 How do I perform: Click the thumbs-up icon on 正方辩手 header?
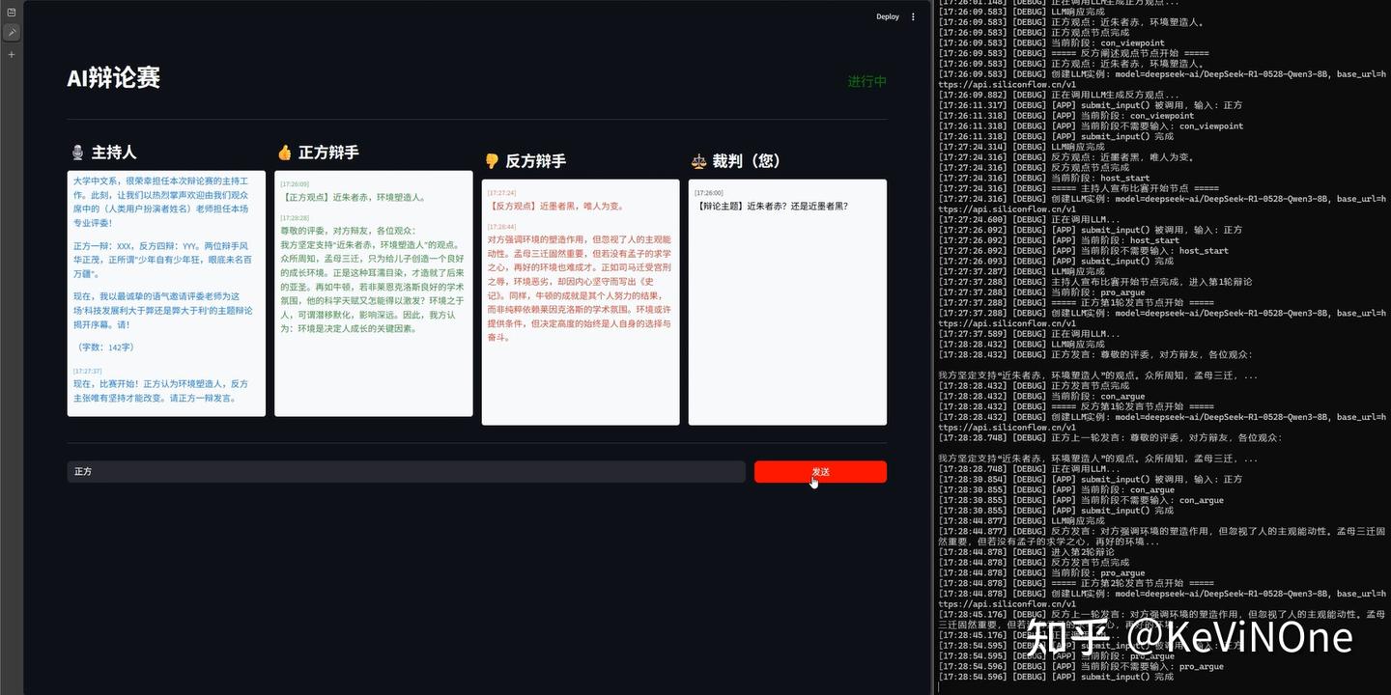coord(284,152)
